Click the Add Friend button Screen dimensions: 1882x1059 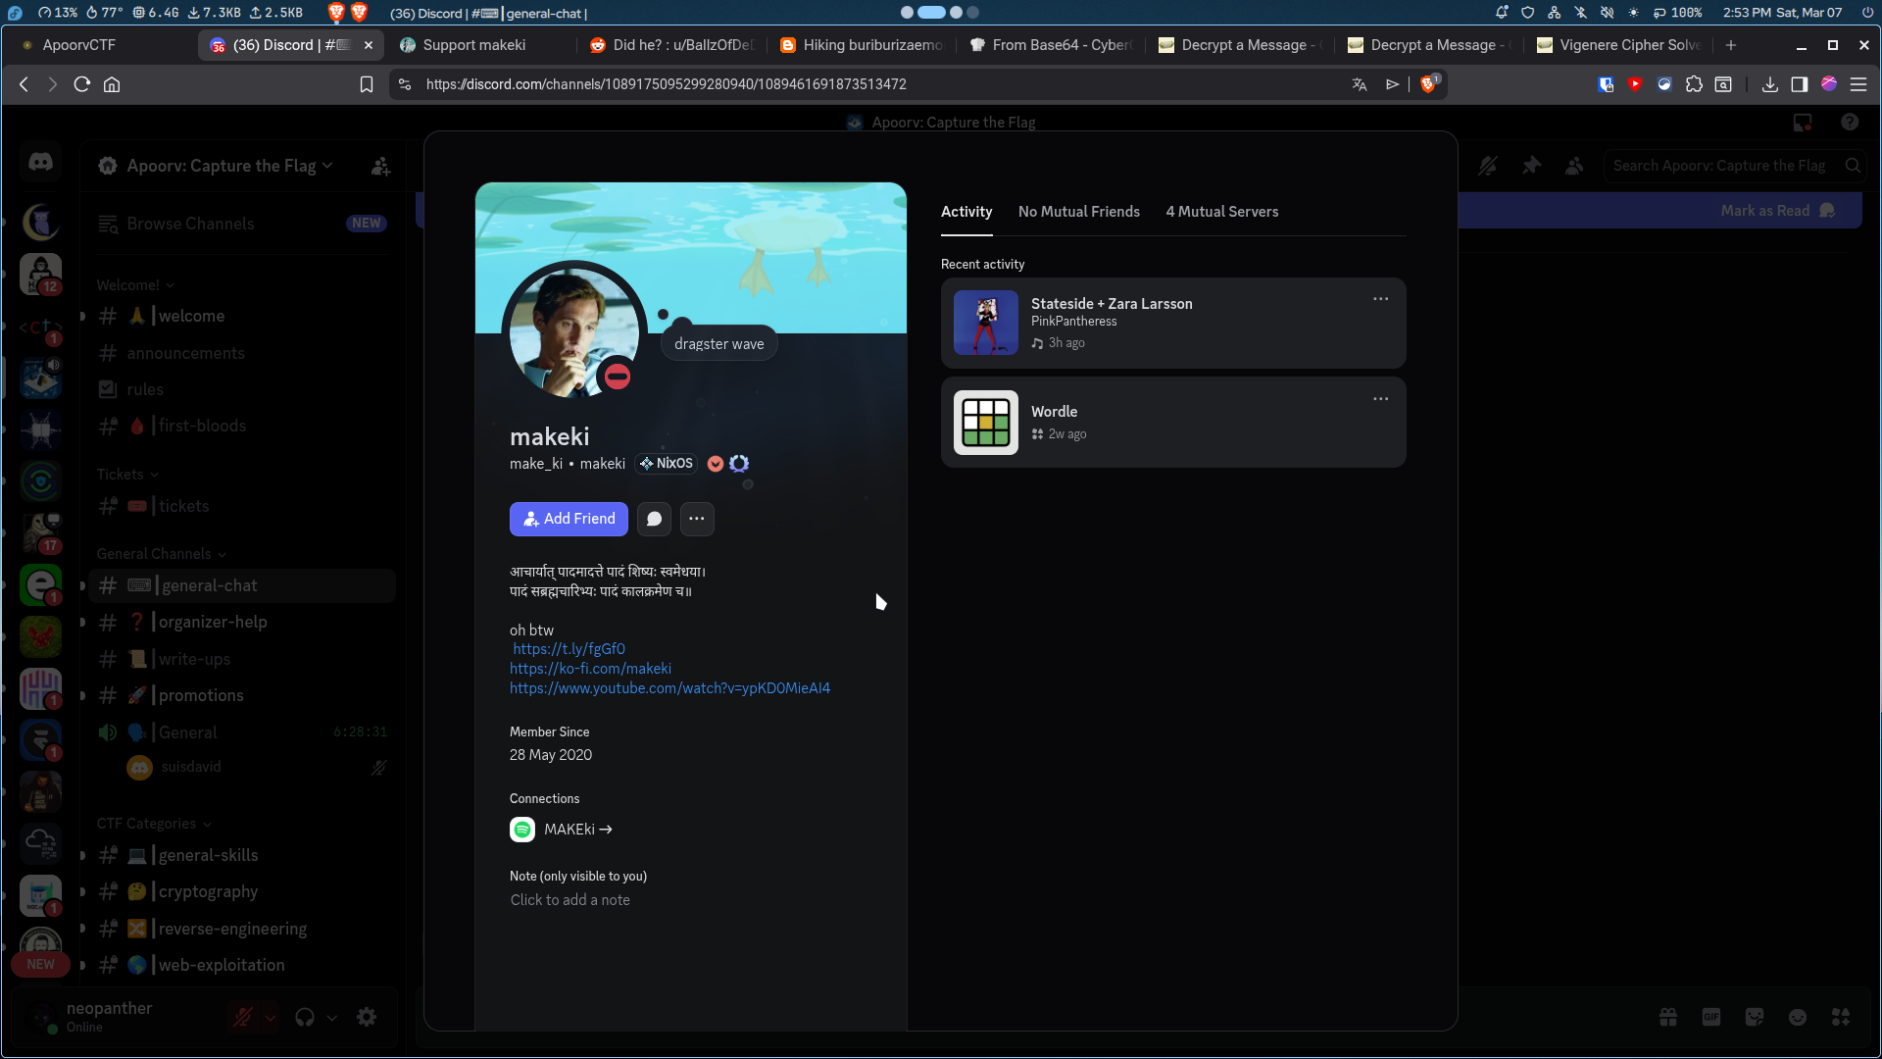pyautogui.click(x=569, y=519)
